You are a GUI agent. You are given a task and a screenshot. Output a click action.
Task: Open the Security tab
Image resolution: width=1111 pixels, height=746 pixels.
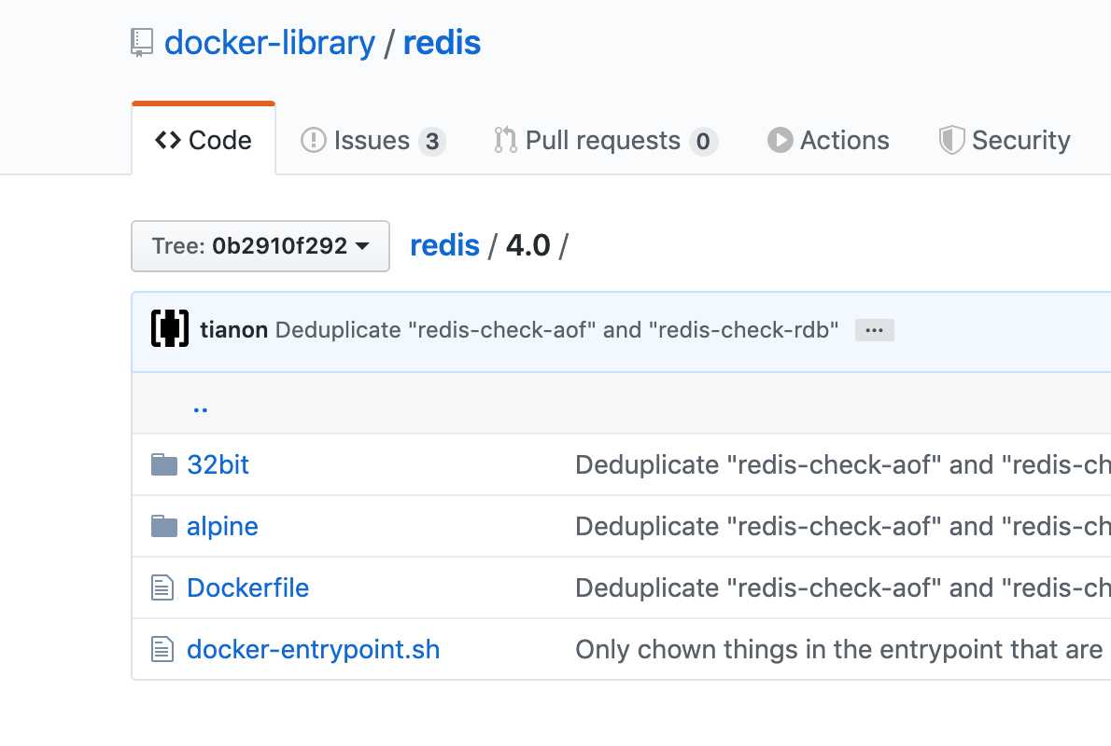coord(1004,140)
